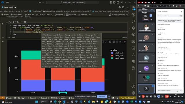Close the In-call messages panel
Image resolution: width=185 pixels, height=104 pixels.
182,11
